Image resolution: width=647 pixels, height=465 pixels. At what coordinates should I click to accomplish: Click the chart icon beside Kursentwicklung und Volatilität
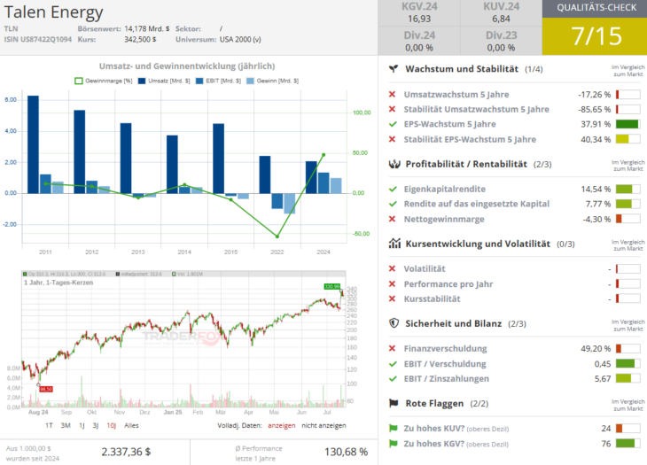pyautogui.click(x=394, y=244)
